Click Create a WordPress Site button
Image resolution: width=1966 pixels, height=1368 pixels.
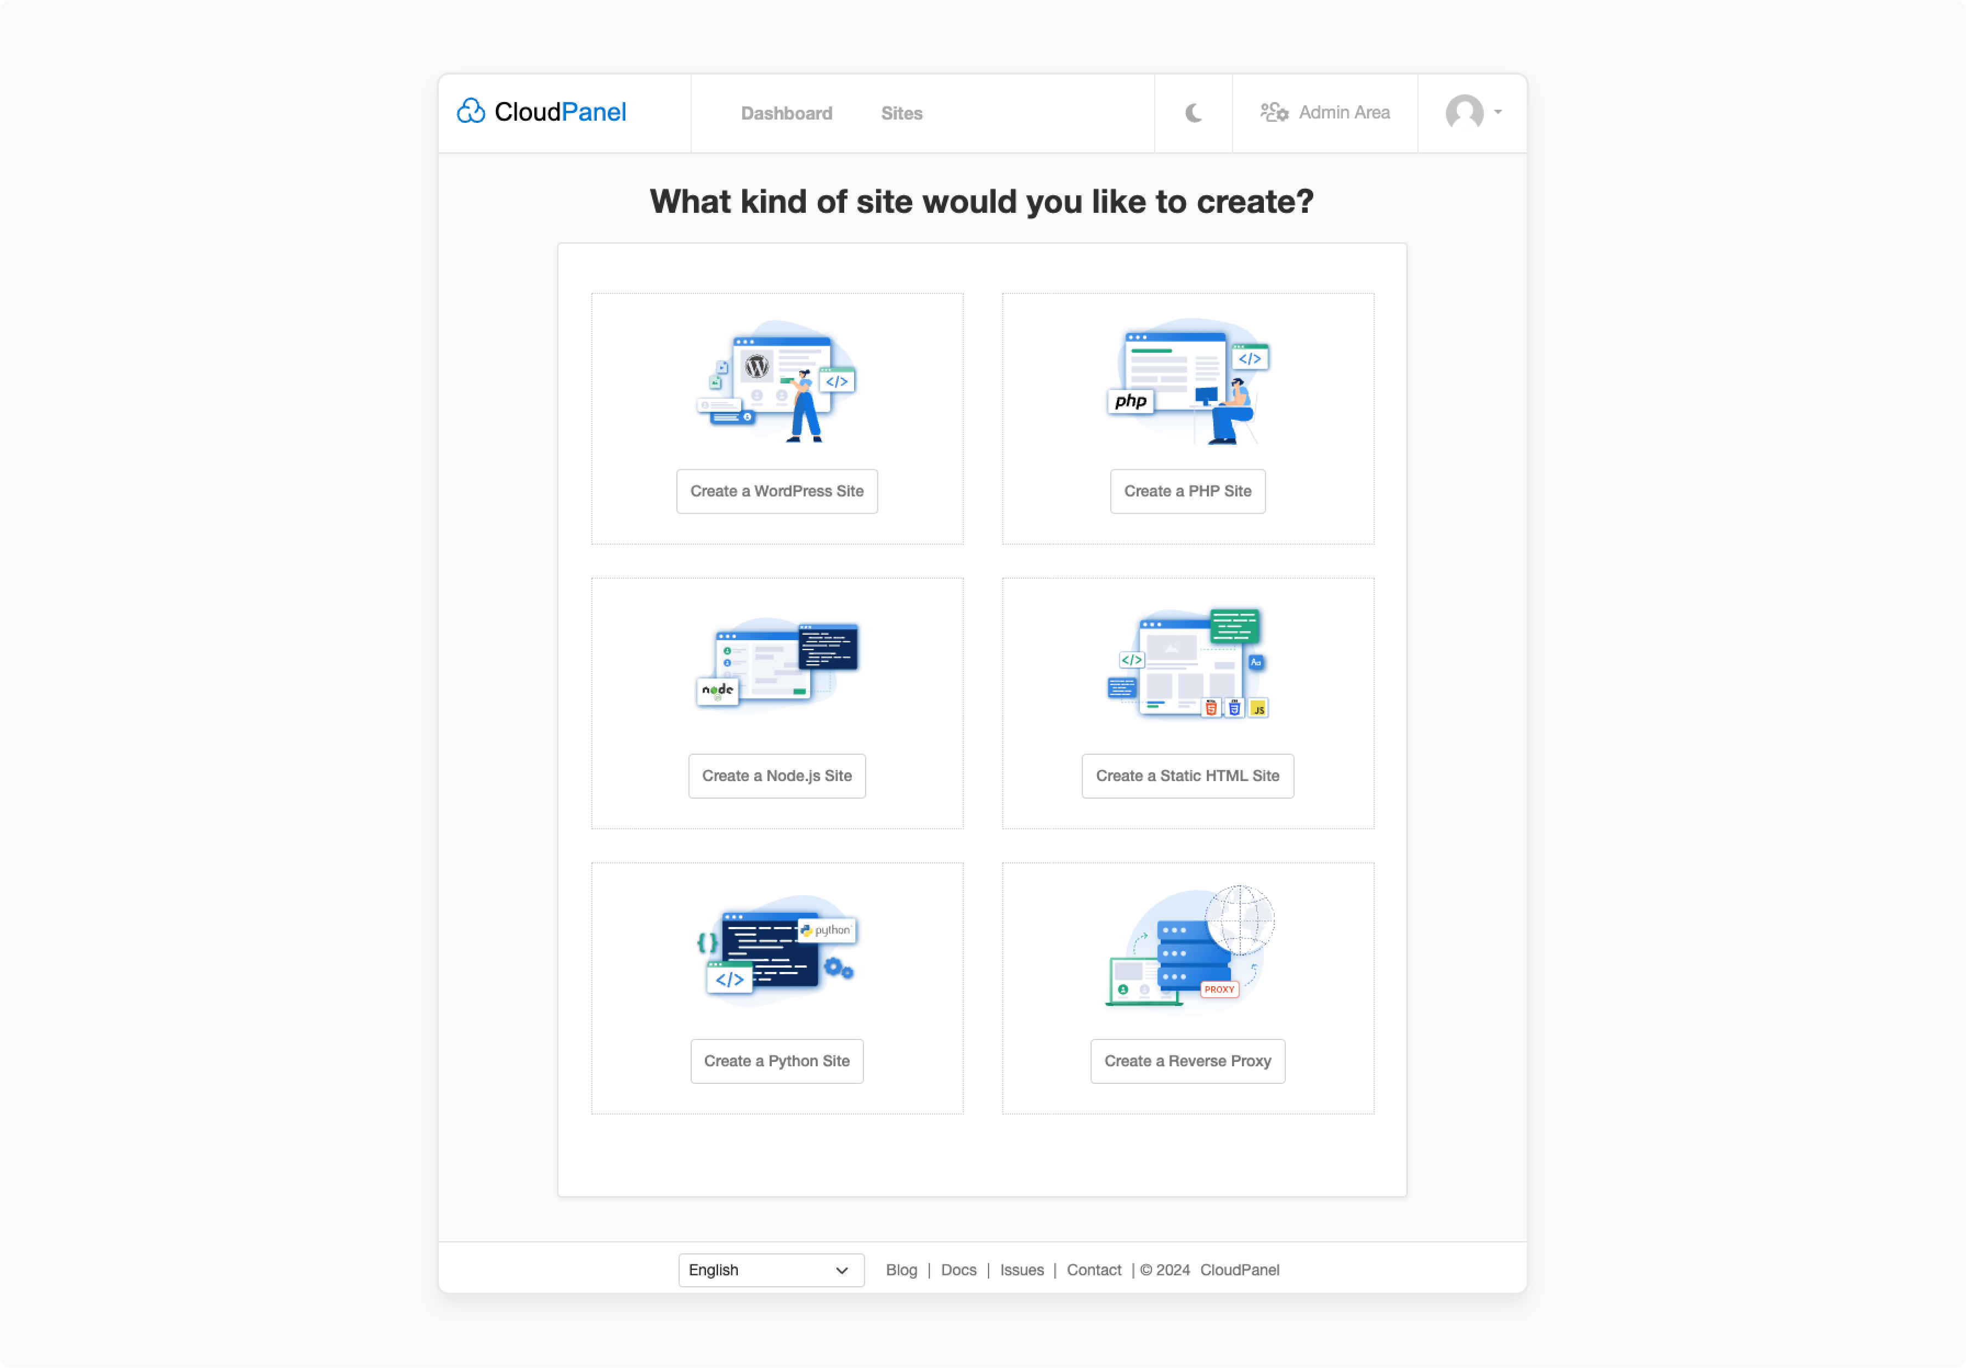pyautogui.click(x=777, y=491)
